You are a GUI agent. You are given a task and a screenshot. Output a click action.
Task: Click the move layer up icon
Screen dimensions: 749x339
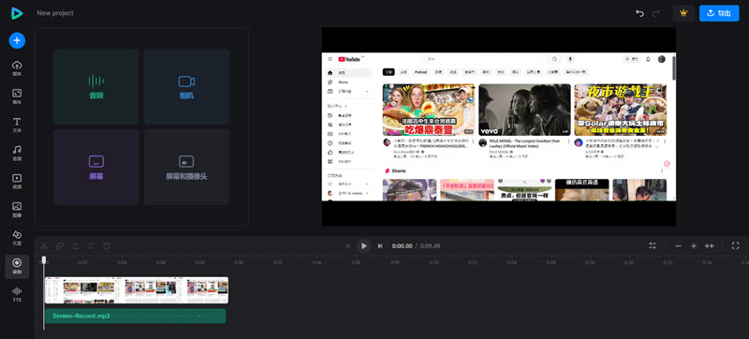(x=76, y=246)
